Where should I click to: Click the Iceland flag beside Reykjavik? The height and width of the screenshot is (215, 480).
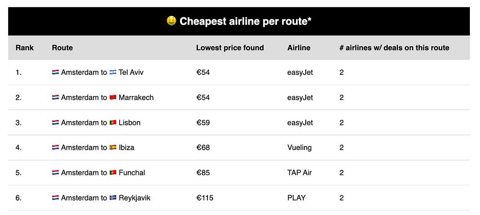[x=113, y=197]
